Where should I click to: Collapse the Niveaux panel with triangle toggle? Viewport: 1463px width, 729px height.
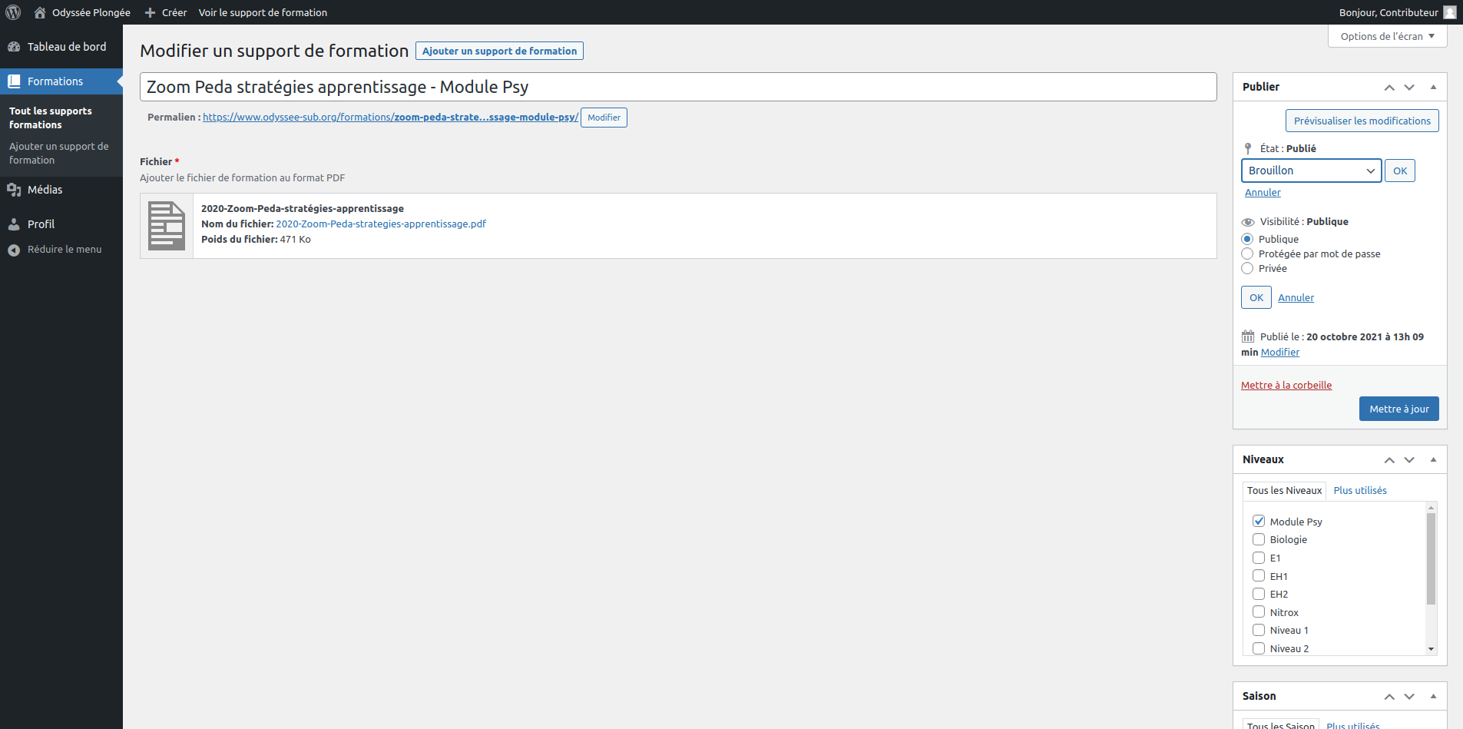point(1433,459)
